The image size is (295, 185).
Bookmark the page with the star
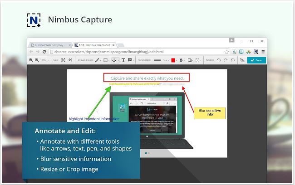pos(227,52)
